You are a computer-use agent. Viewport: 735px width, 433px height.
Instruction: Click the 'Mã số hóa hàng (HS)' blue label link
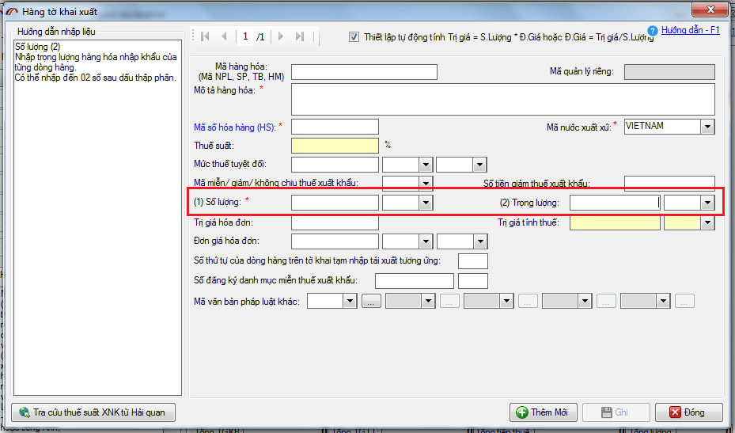[x=234, y=127]
